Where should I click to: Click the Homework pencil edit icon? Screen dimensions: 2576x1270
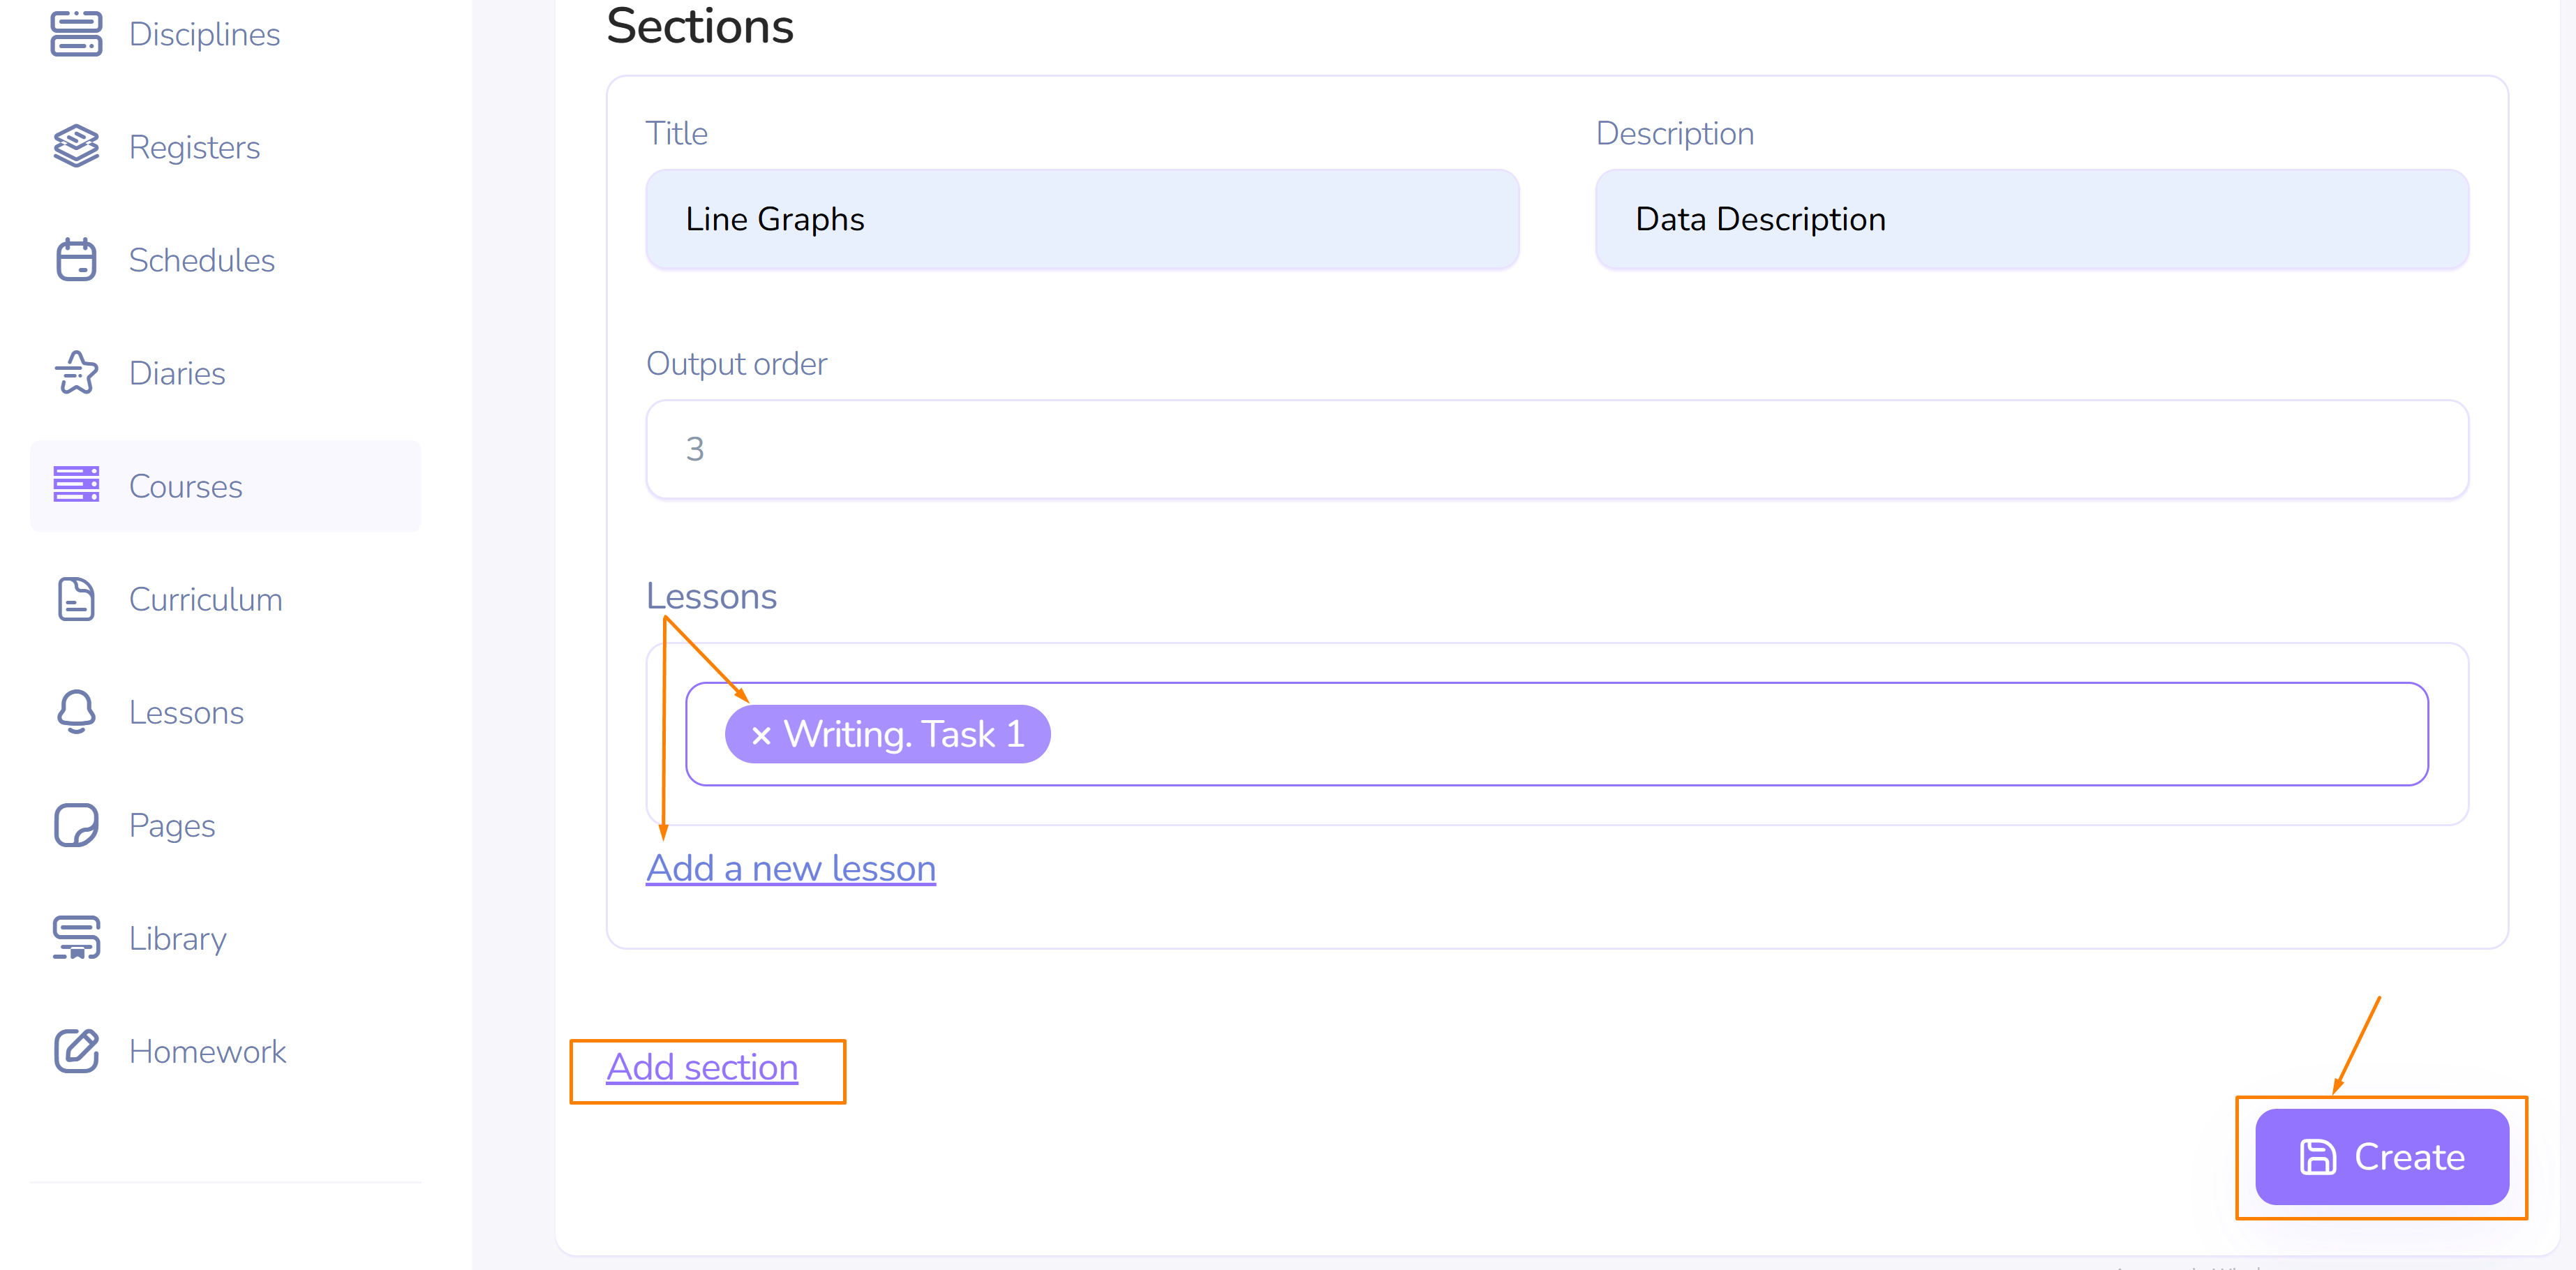(76, 1051)
